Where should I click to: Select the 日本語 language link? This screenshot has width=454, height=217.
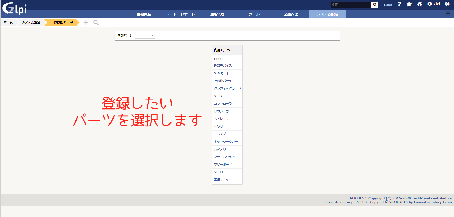[x=388, y=5]
